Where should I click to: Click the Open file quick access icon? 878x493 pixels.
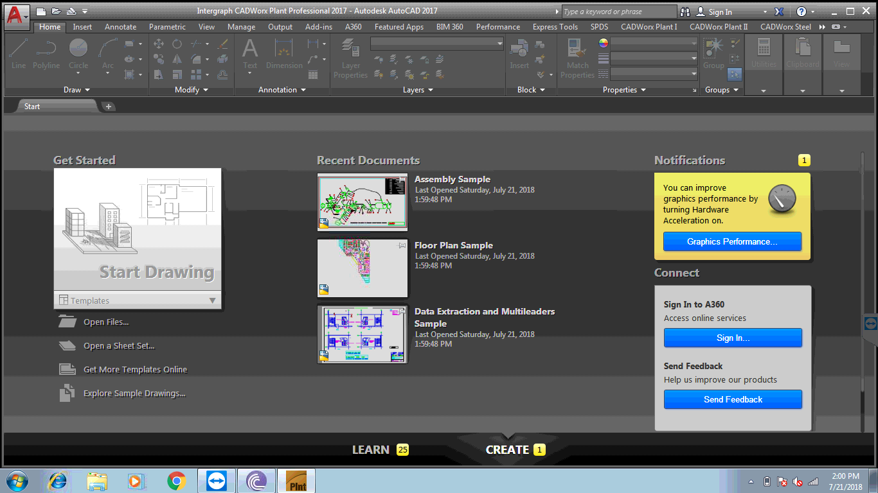56,12
